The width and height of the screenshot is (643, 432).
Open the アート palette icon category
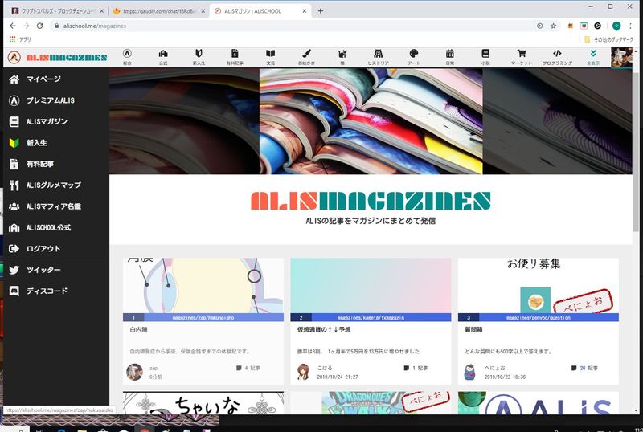point(413,54)
